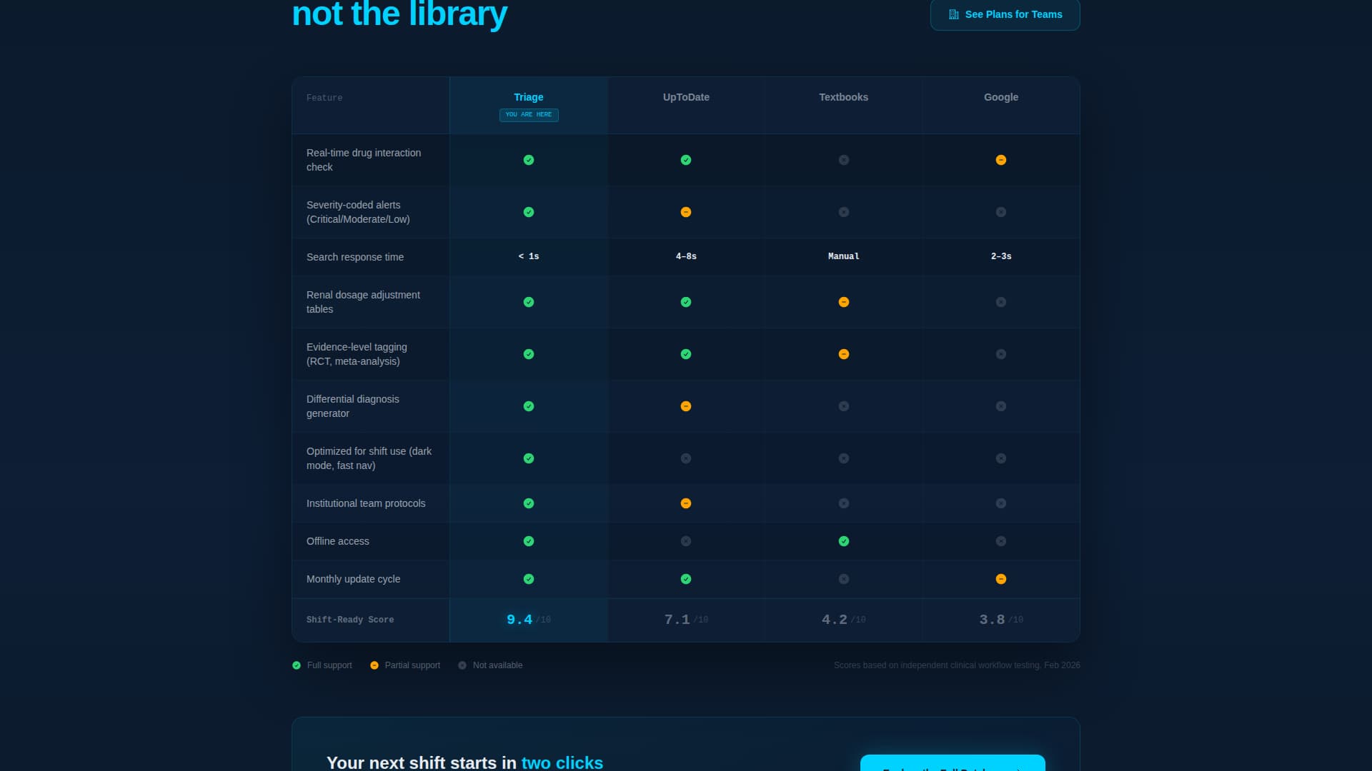Image resolution: width=1372 pixels, height=771 pixels.
Task: Click Textbooks' unavailable icon for Differential diagnosis generator
Action: (844, 406)
